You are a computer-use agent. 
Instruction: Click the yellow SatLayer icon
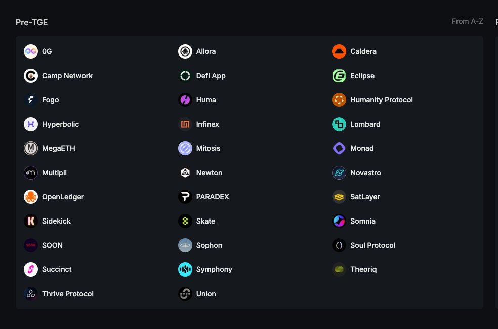coord(339,197)
